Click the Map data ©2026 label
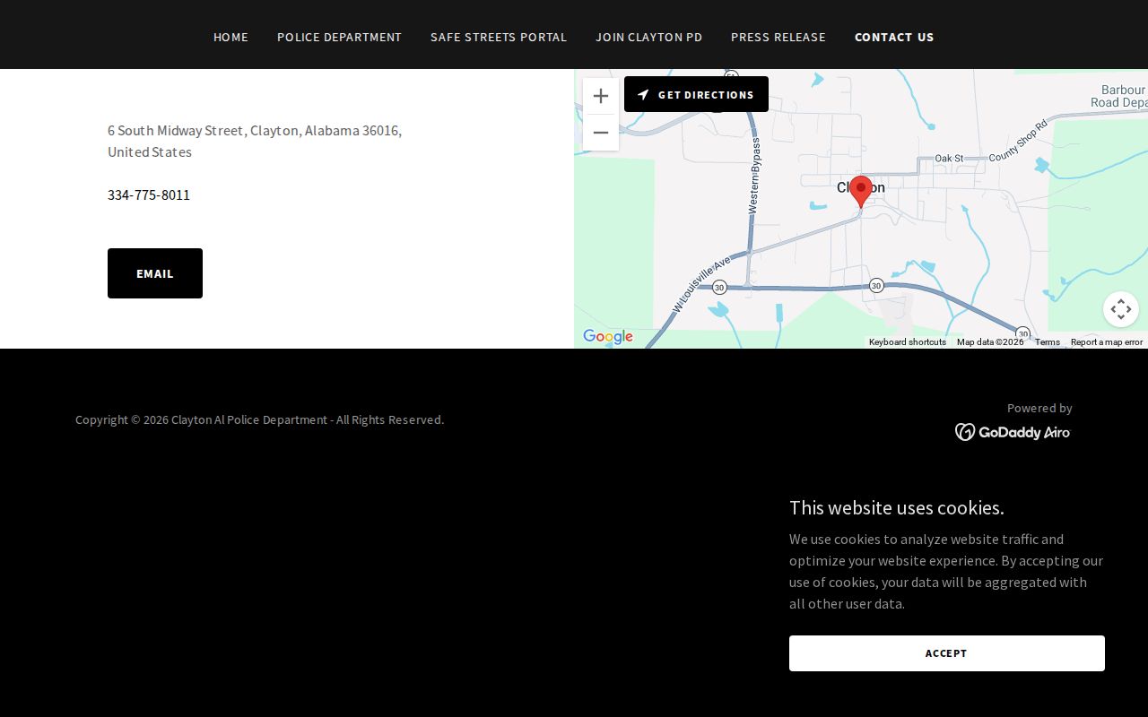The height and width of the screenshot is (717, 1148). pyautogui.click(x=990, y=342)
